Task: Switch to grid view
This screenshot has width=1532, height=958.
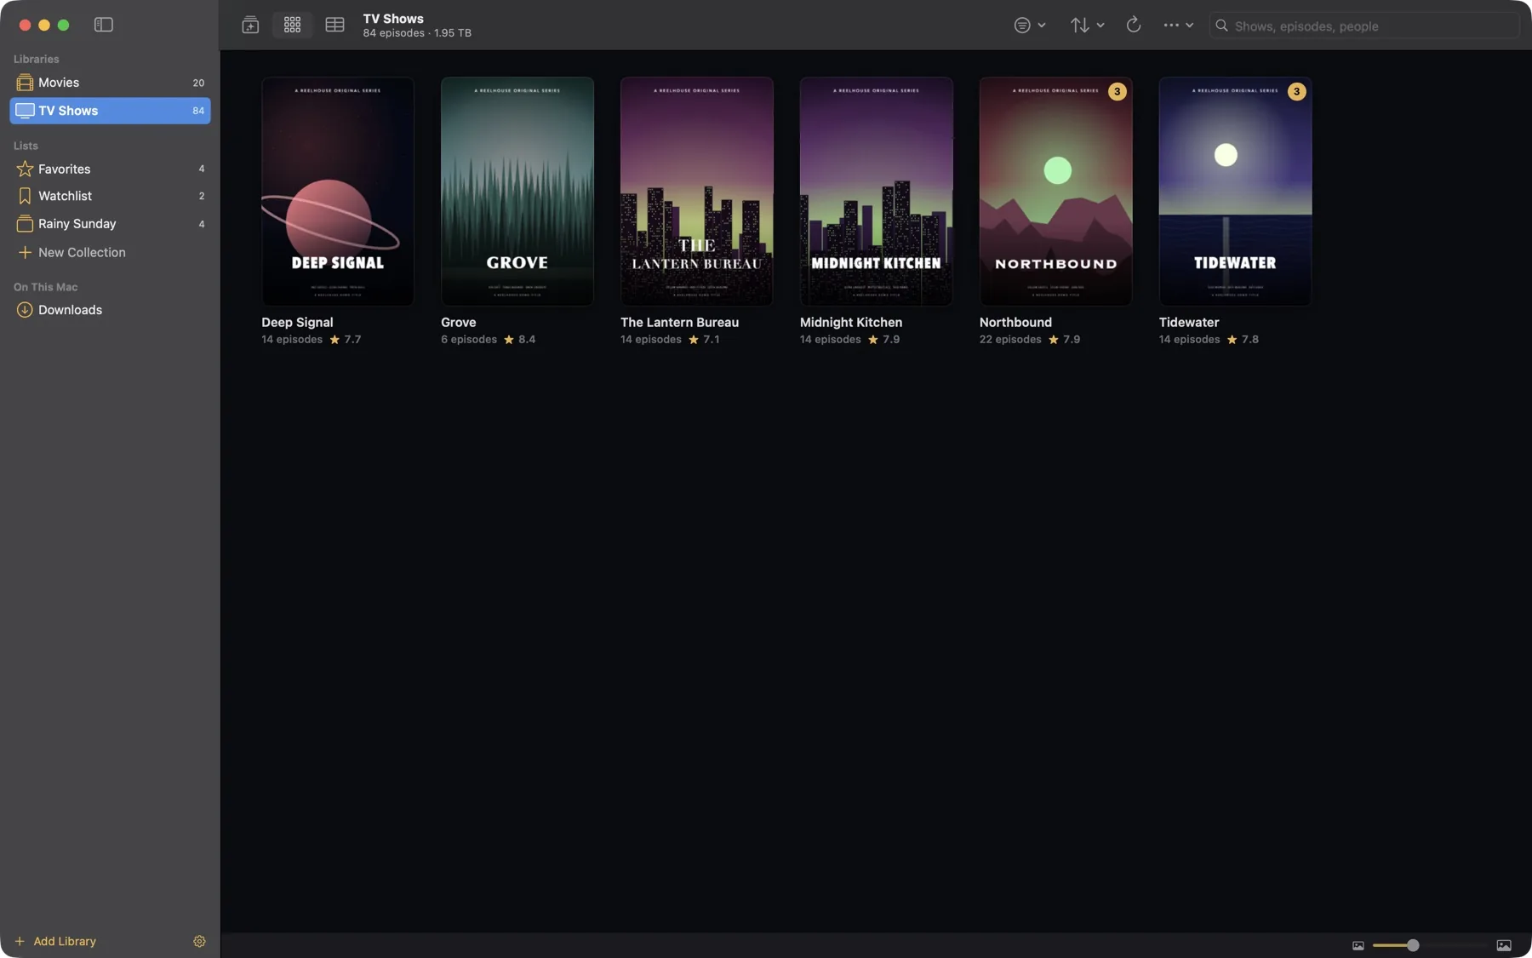Action: coord(292,25)
